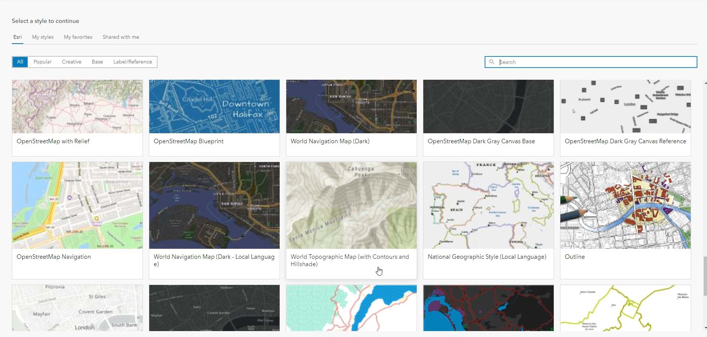Filter styles by Creative category

tap(72, 62)
